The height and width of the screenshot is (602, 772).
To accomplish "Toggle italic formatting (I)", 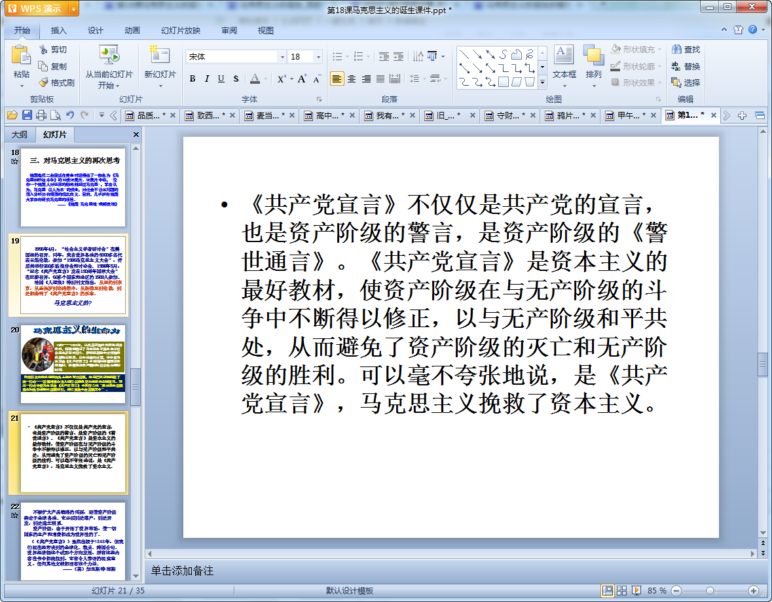I will pos(207,79).
